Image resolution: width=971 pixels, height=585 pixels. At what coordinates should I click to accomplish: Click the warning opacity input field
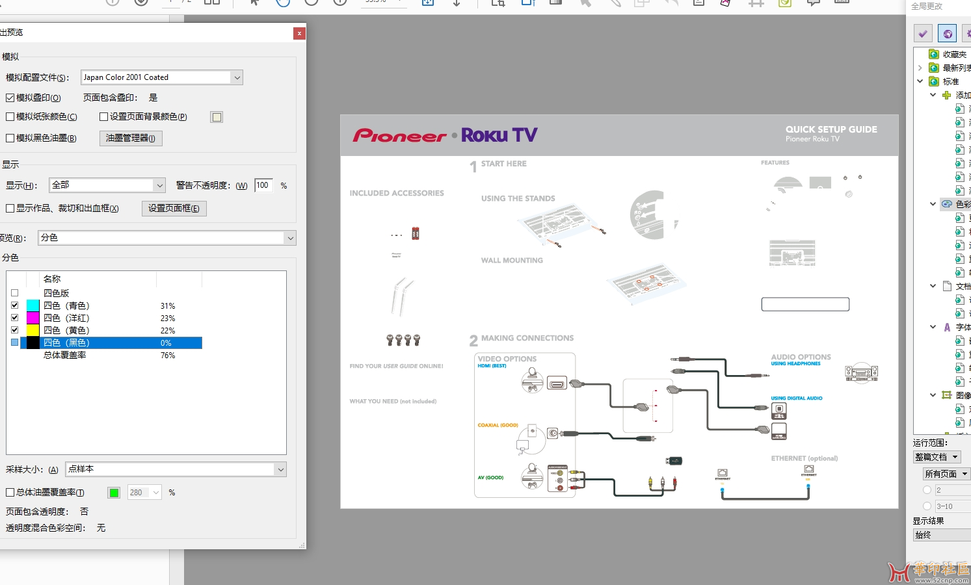coord(263,185)
